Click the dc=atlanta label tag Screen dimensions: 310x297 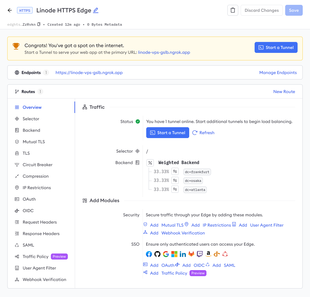tap(195, 190)
